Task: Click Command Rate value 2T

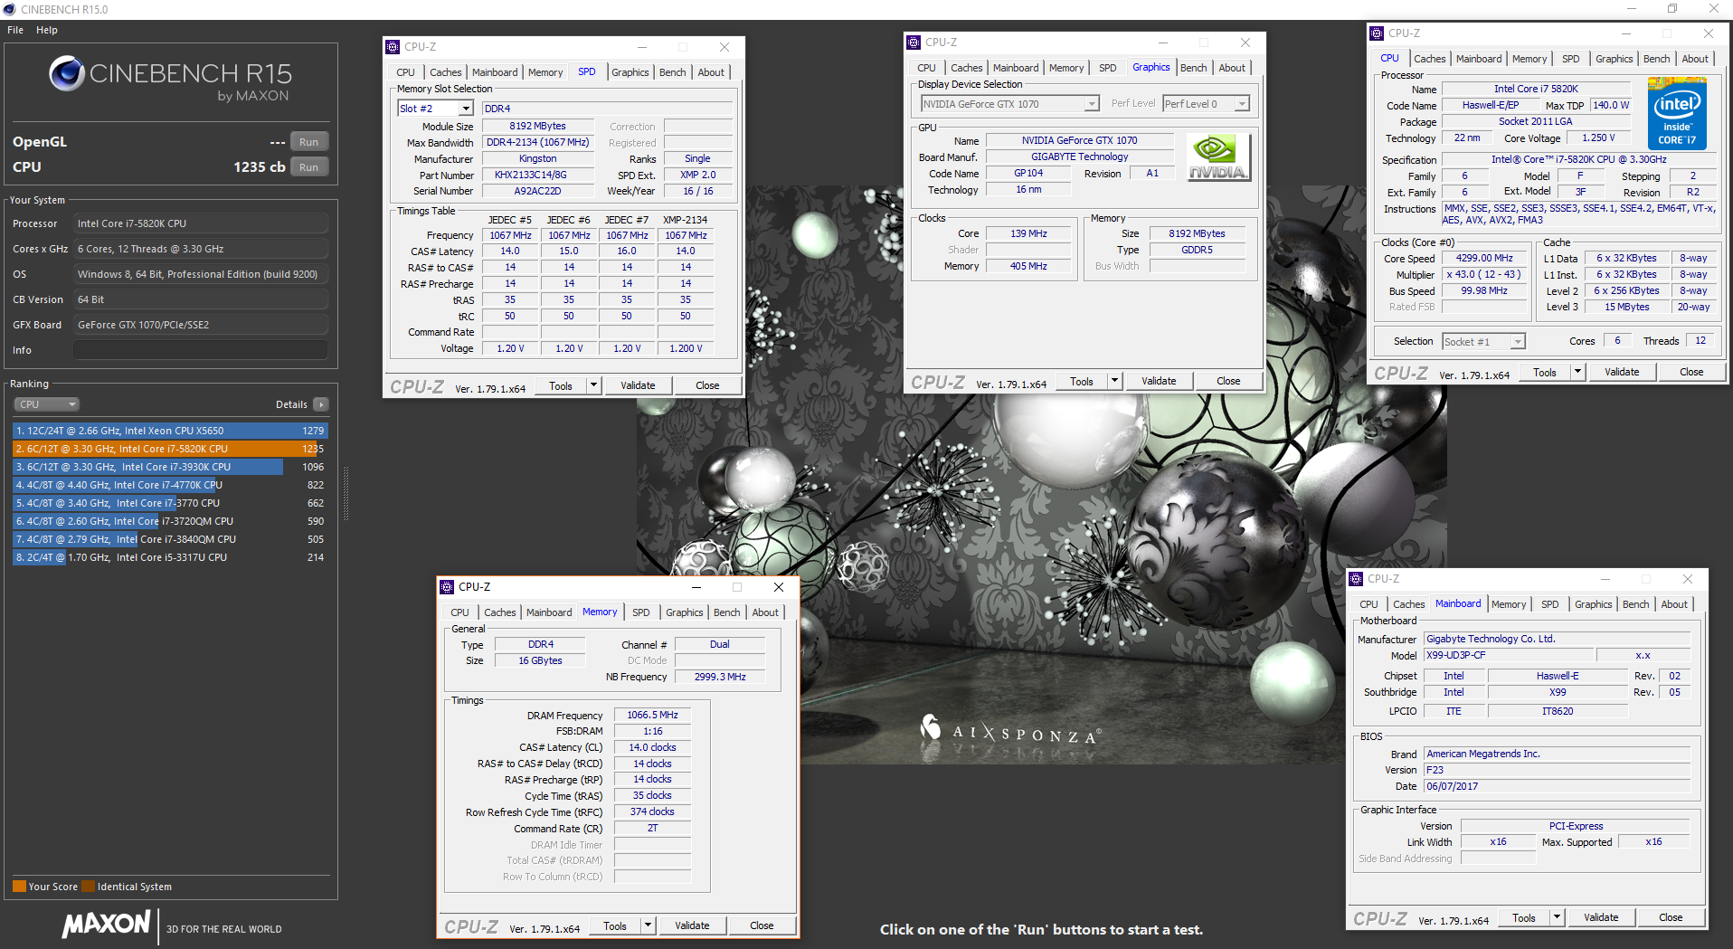Action: 652,828
